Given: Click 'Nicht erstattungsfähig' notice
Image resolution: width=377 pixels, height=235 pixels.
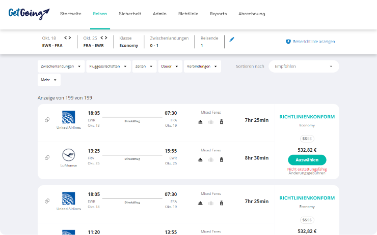Looking at the screenshot, I should point(307,169).
